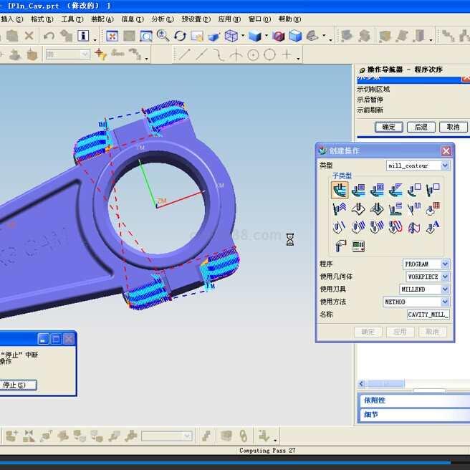
Task: Open the WORKPIECE geometry dropdown
Action: point(445,277)
